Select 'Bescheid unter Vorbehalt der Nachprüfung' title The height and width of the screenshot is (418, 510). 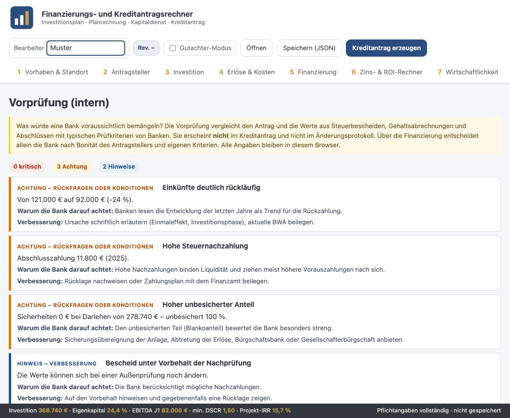coord(178,363)
